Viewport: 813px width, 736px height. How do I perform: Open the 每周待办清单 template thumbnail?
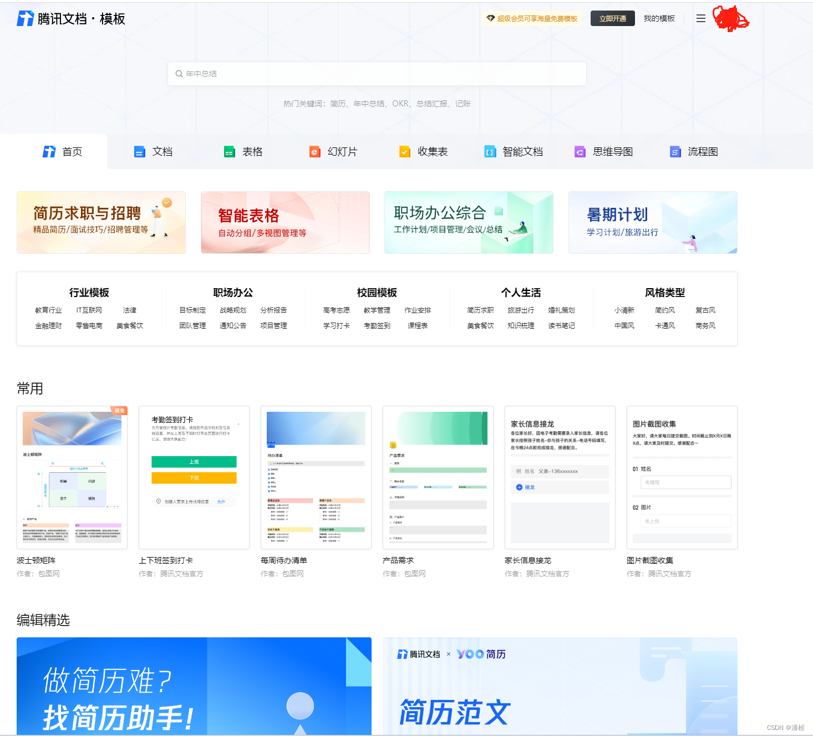316,477
